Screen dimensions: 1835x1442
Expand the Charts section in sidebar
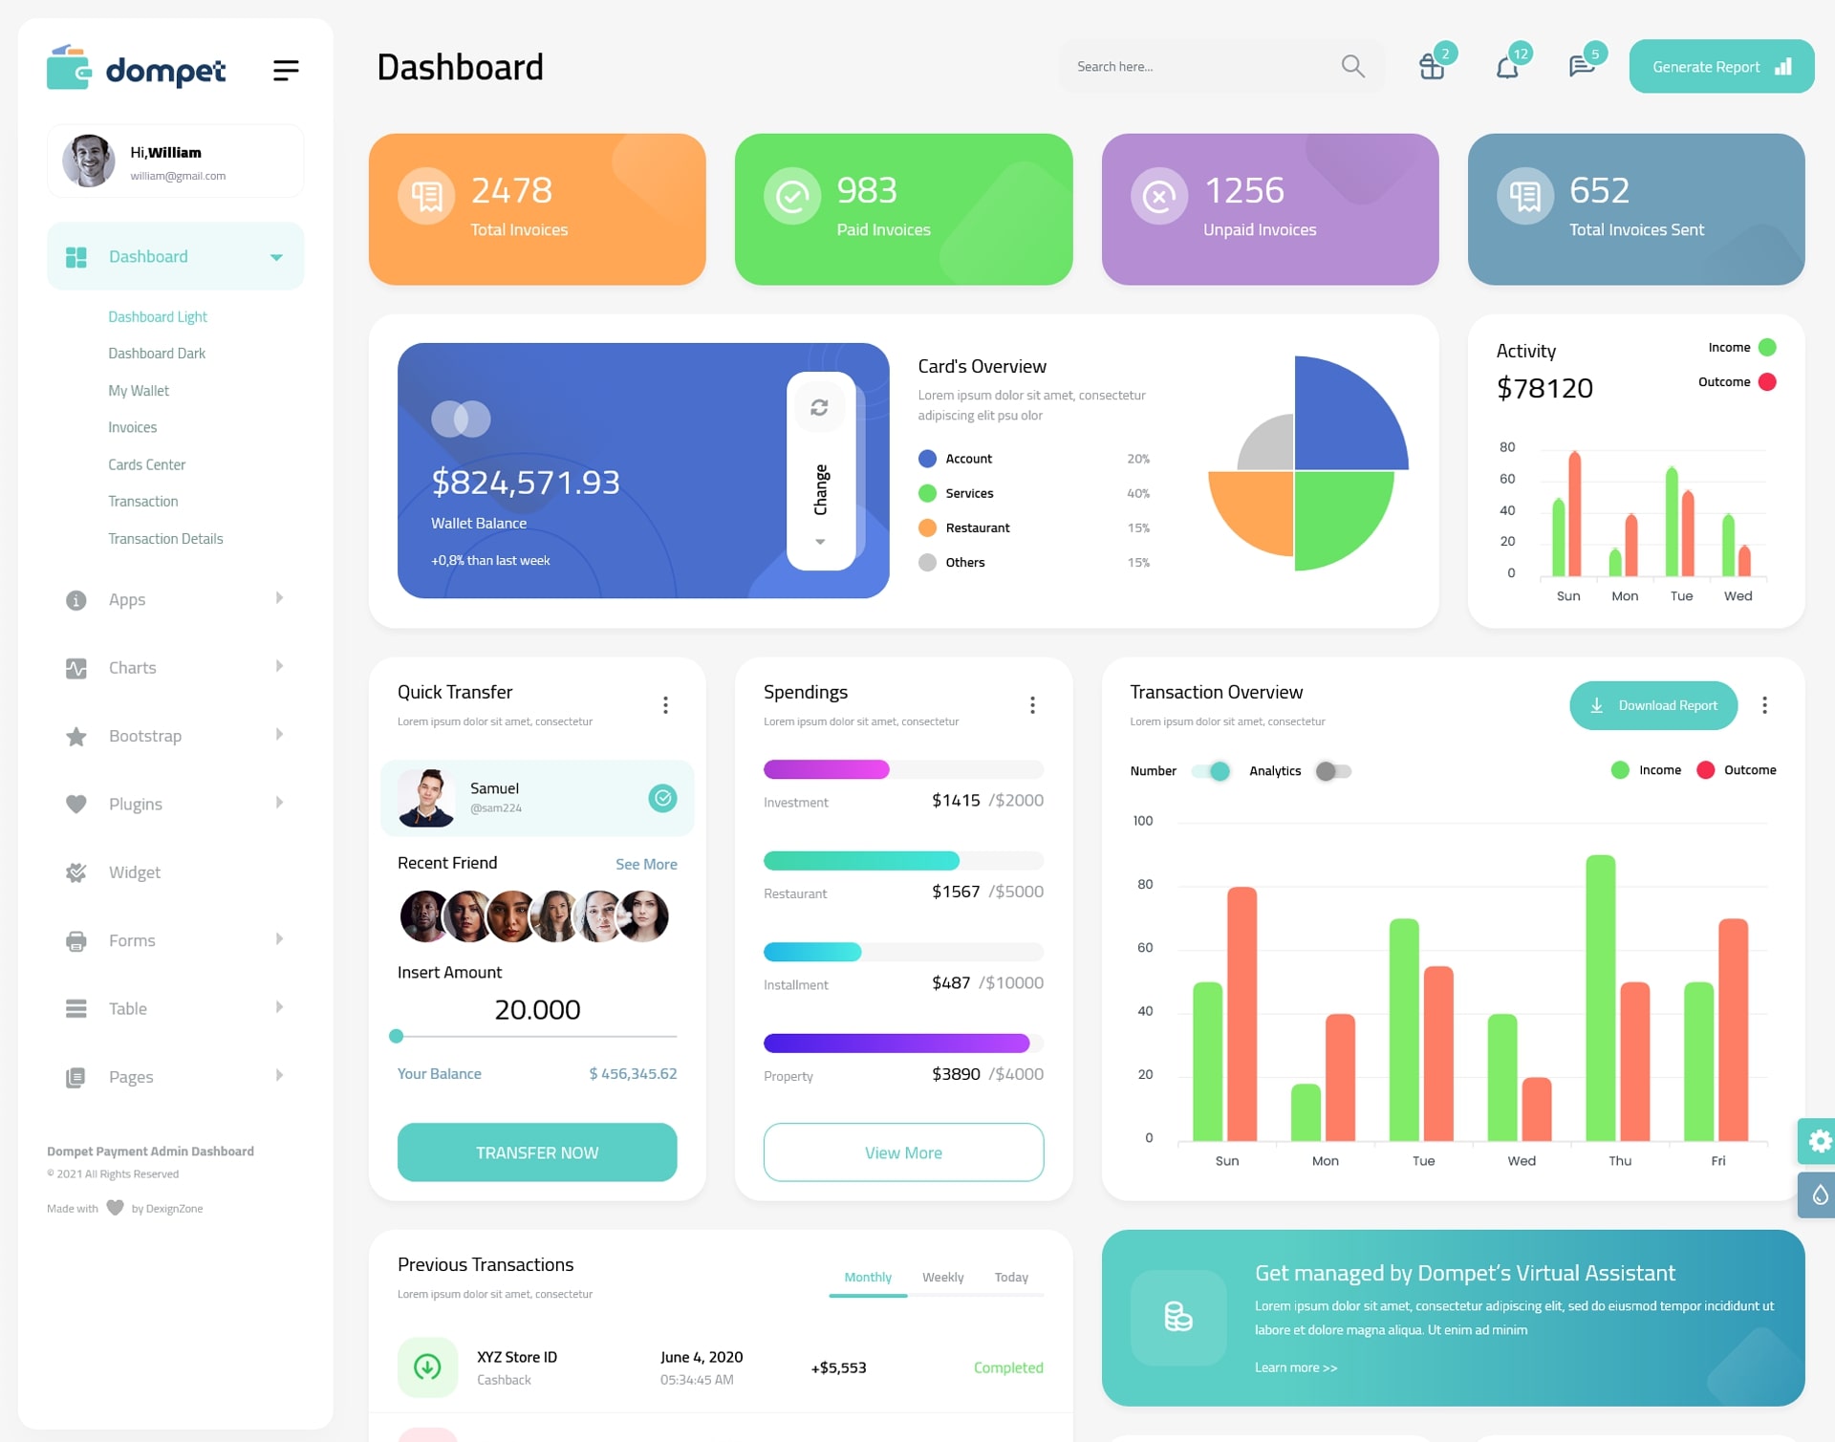point(168,667)
